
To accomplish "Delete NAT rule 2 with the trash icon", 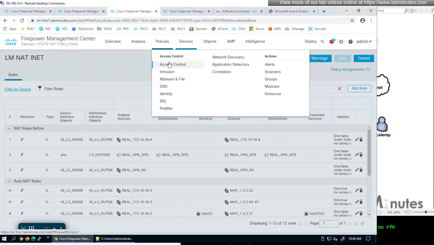I will 361,155.
